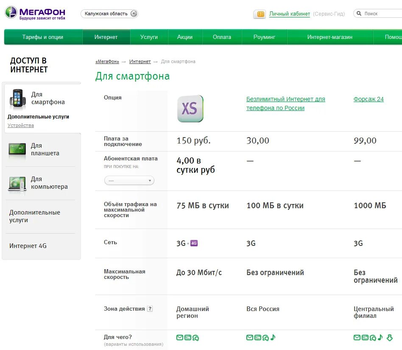Click the Вся Россия coverage value
This screenshot has height=350, width=402.
263,309
